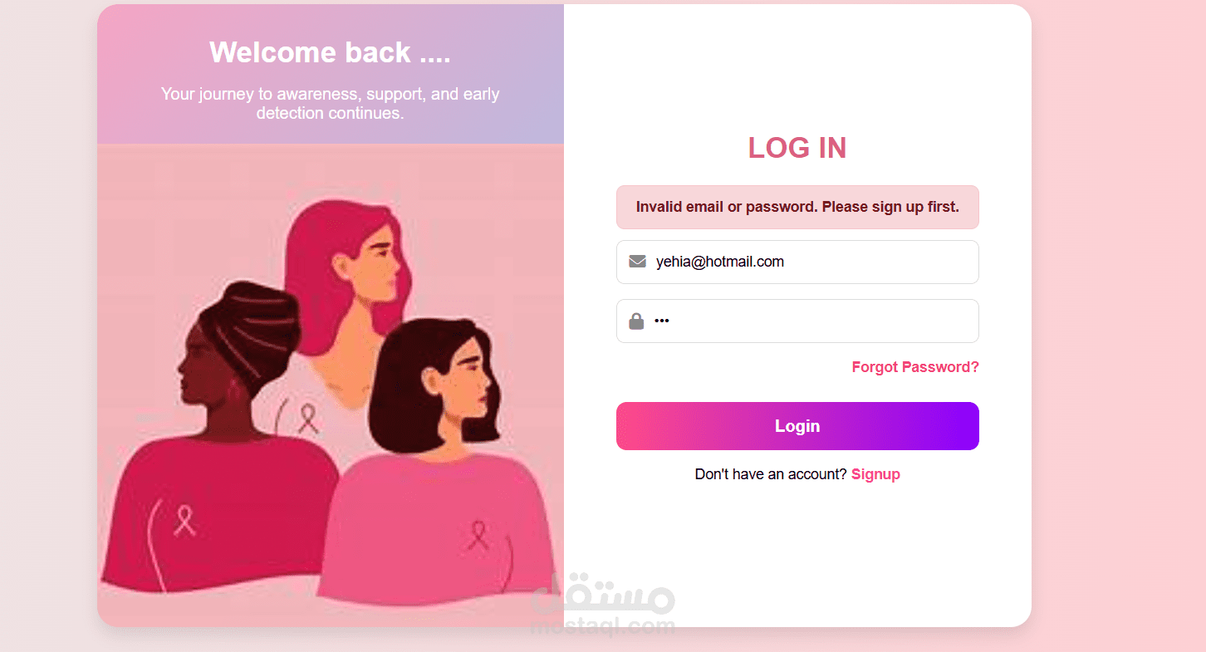Viewport: 1206px width, 652px height.
Task: Open the Forgot Password? link
Action: pyautogui.click(x=915, y=367)
